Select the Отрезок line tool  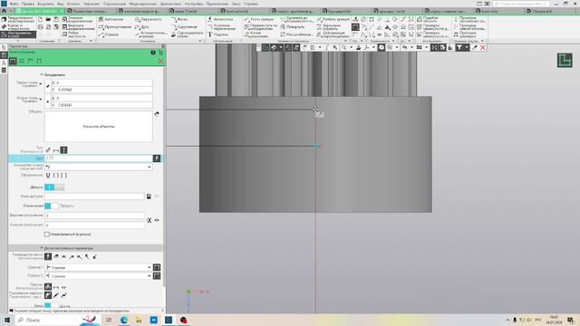pos(109,34)
